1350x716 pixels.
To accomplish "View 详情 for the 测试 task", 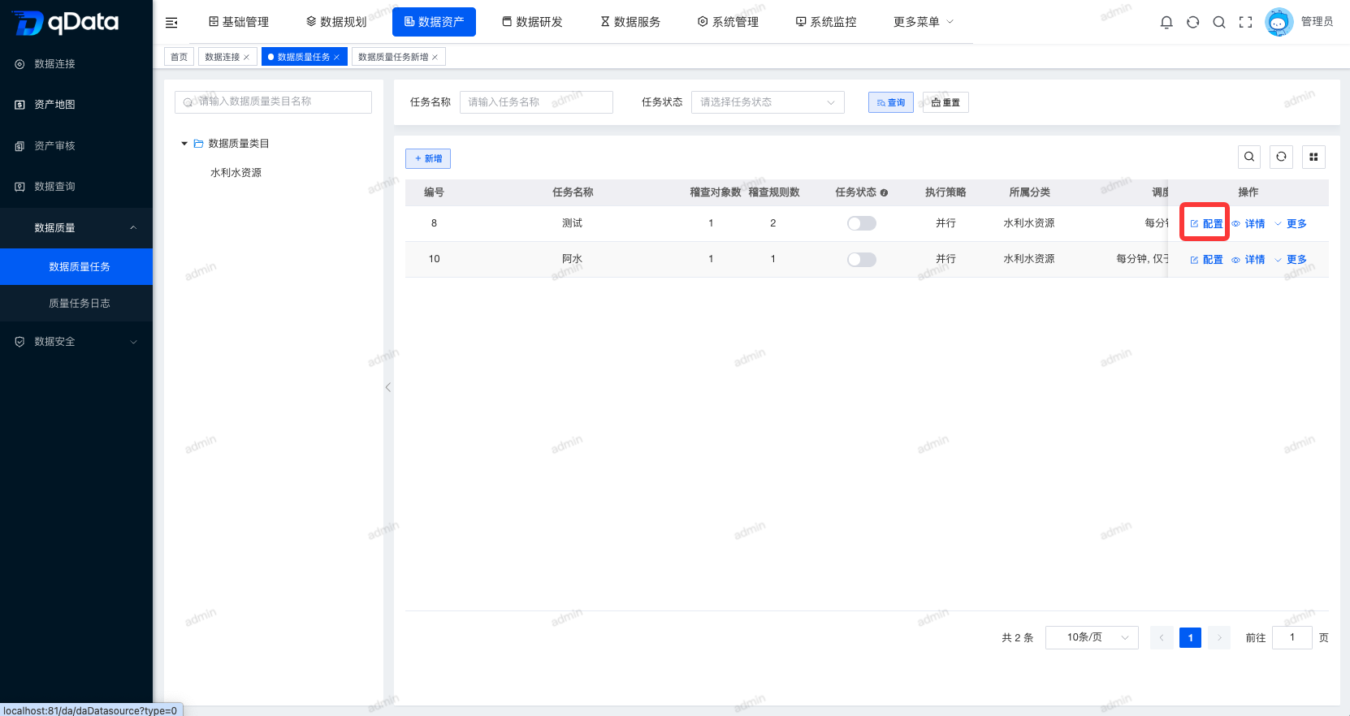I will tap(1248, 223).
